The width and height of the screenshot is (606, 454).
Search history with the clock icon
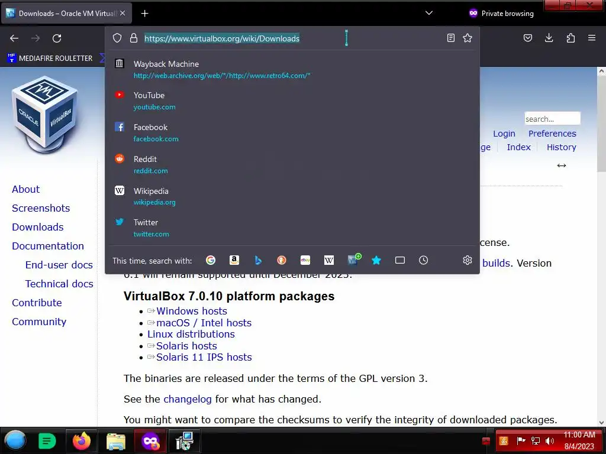(x=424, y=260)
